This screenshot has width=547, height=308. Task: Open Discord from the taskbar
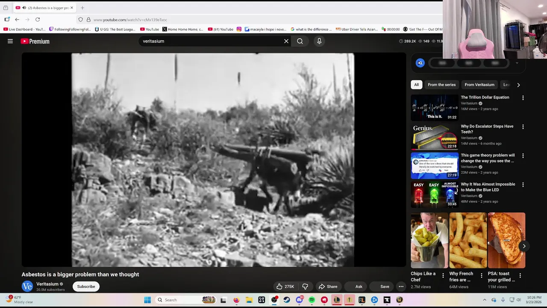(x=299, y=300)
